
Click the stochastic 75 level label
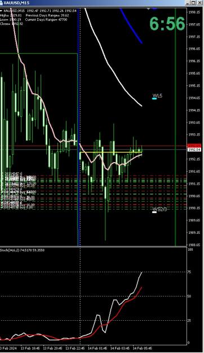pyautogui.click(x=189, y=272)
